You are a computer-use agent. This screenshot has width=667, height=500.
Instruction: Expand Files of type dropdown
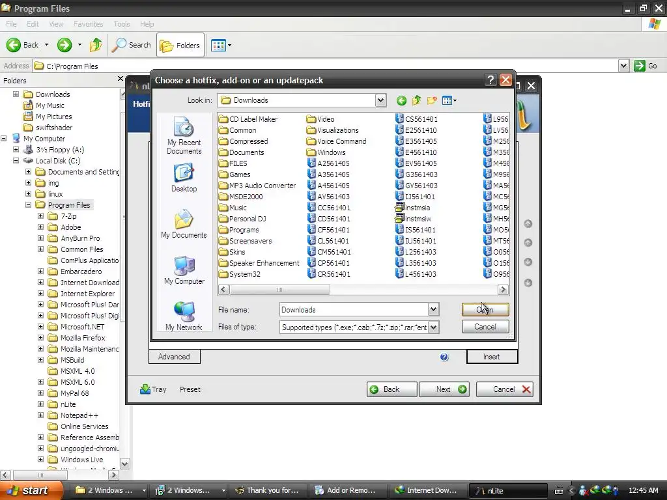point(433,327)
